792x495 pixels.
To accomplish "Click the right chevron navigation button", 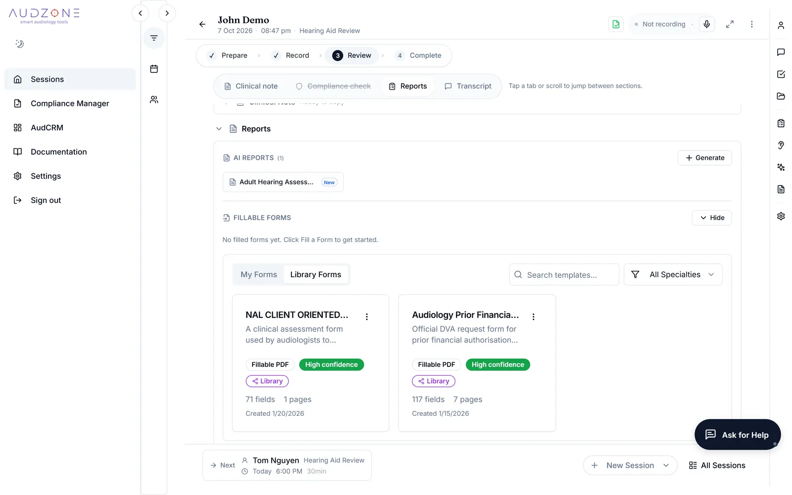I will tap(167, 13).
